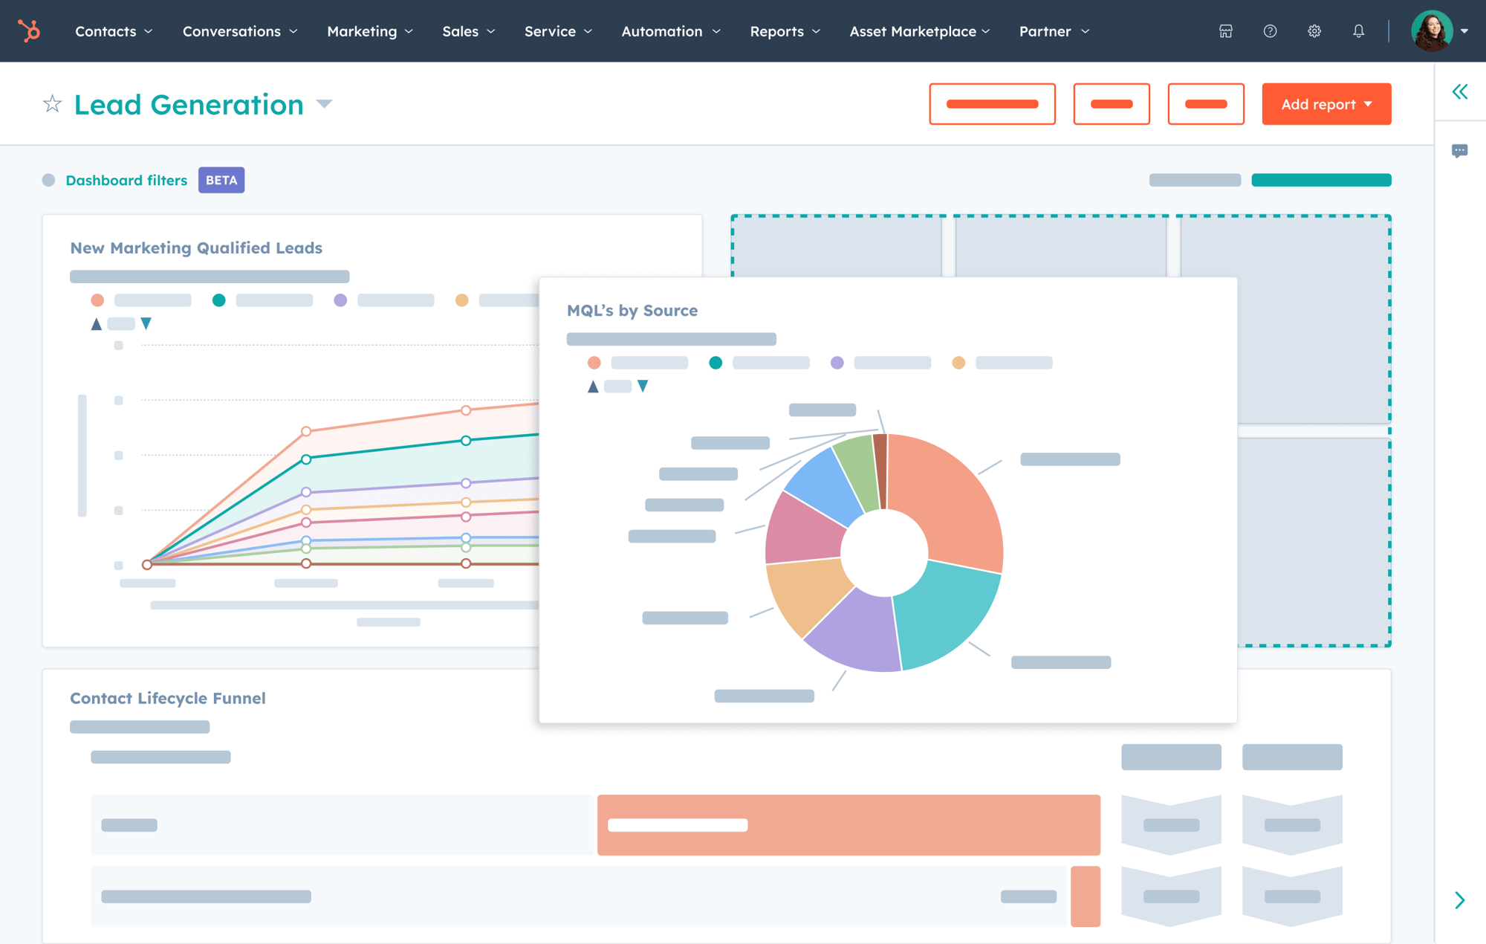Toggle purple legend series in MQL's by Source
The image size is (1486, 944).
(x=837, y=363)
